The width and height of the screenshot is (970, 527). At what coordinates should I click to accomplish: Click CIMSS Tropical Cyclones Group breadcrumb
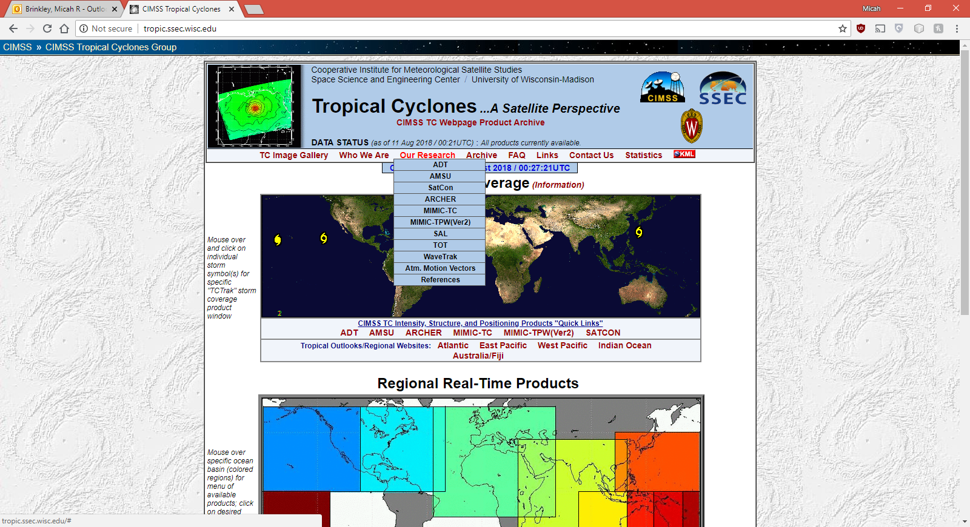pos(111,47)
